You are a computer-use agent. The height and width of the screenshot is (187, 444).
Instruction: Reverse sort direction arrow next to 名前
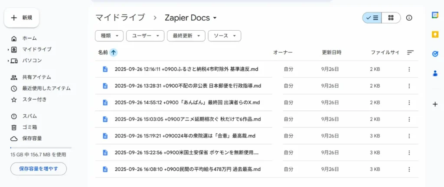pyautogui.click(x=114, y=52)
